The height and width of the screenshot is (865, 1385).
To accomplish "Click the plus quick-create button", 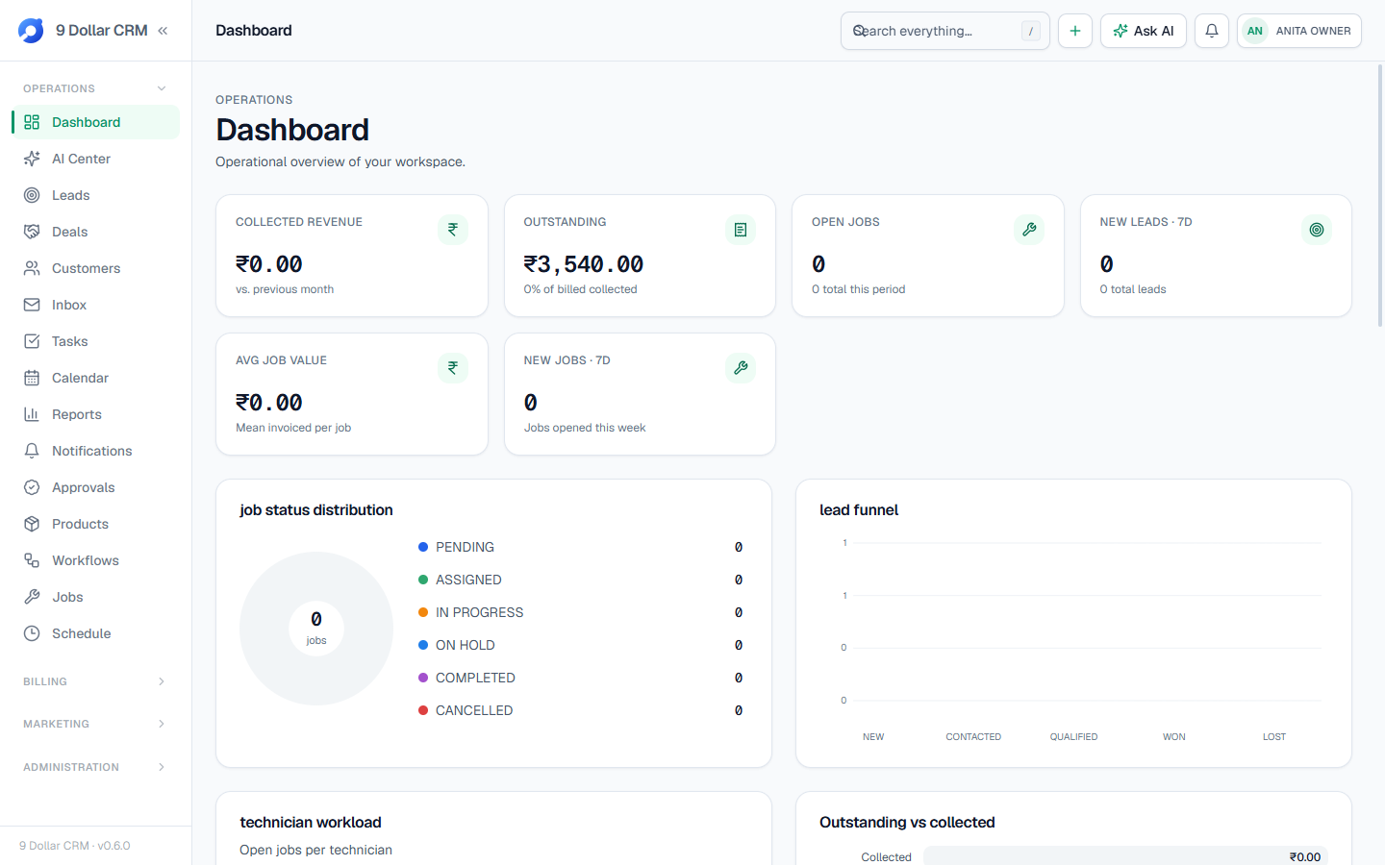I will tap(1075, 31).
